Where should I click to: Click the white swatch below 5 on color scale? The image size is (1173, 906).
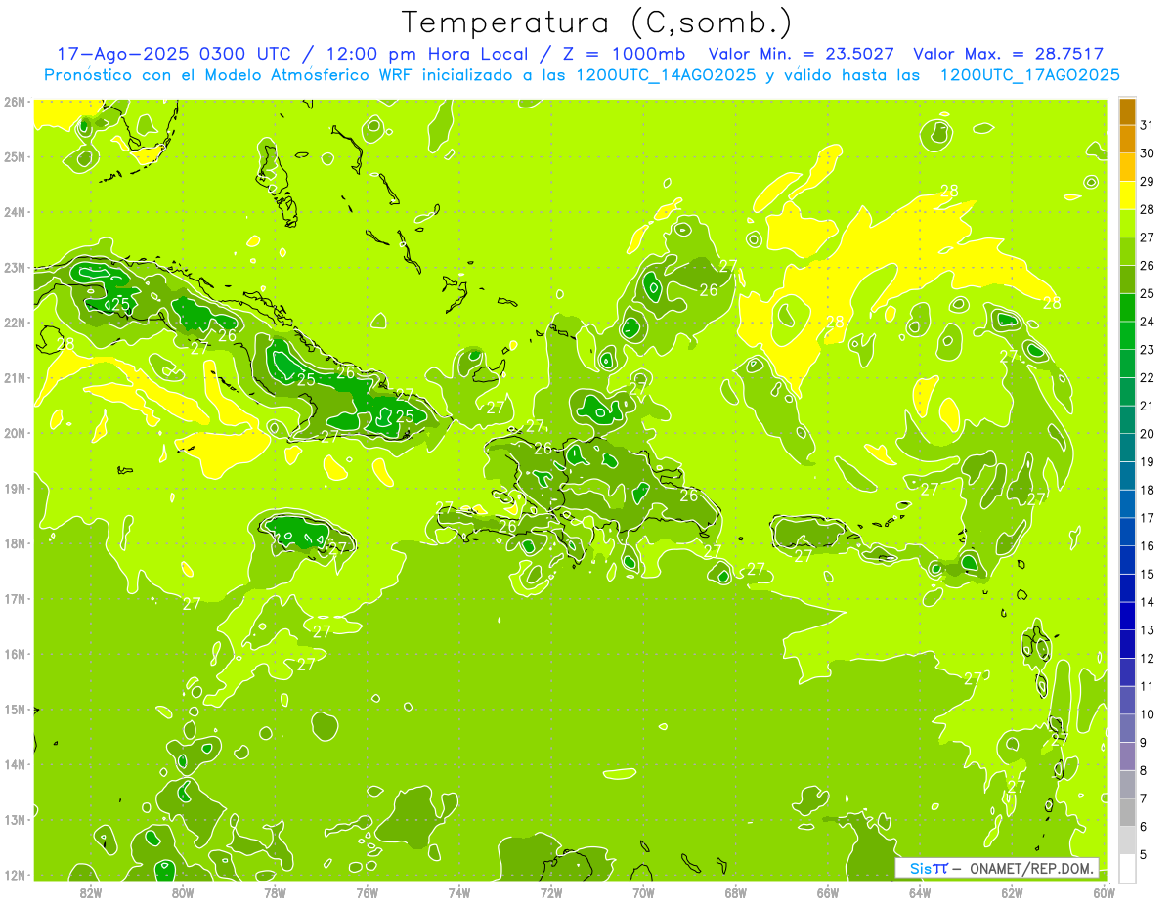coord(1127,869)
